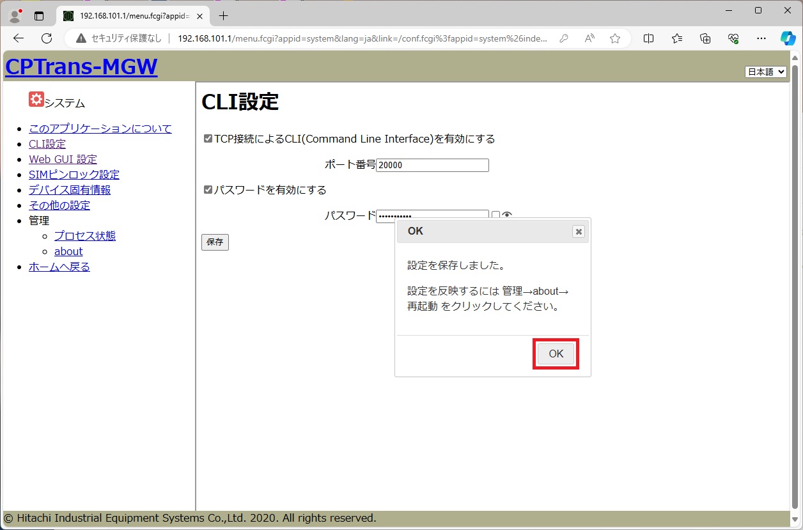Open the 日本語 language dropdown

pyautogui.click(x=766, y=72)
